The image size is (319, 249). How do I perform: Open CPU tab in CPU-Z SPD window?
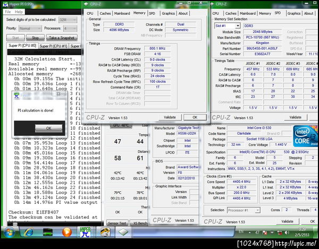click(216, 13)
